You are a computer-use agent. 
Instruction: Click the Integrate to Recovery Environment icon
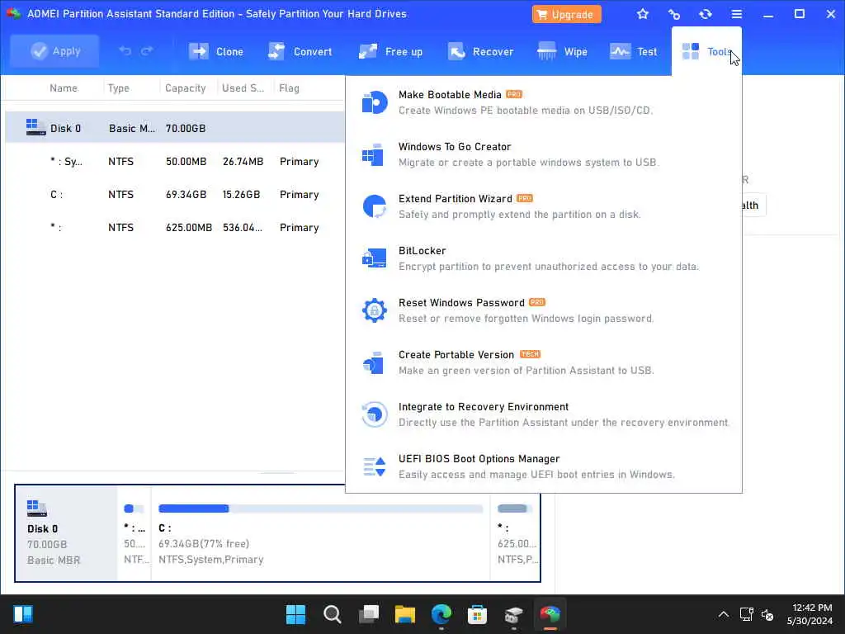pos(375,414)
